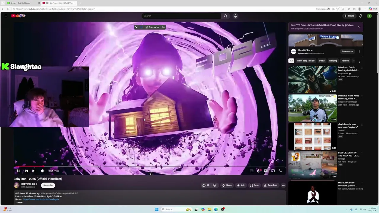Screen dimensions: 379x213
Task: Open the browser Settings and more menu
Action: coord(365,9)
